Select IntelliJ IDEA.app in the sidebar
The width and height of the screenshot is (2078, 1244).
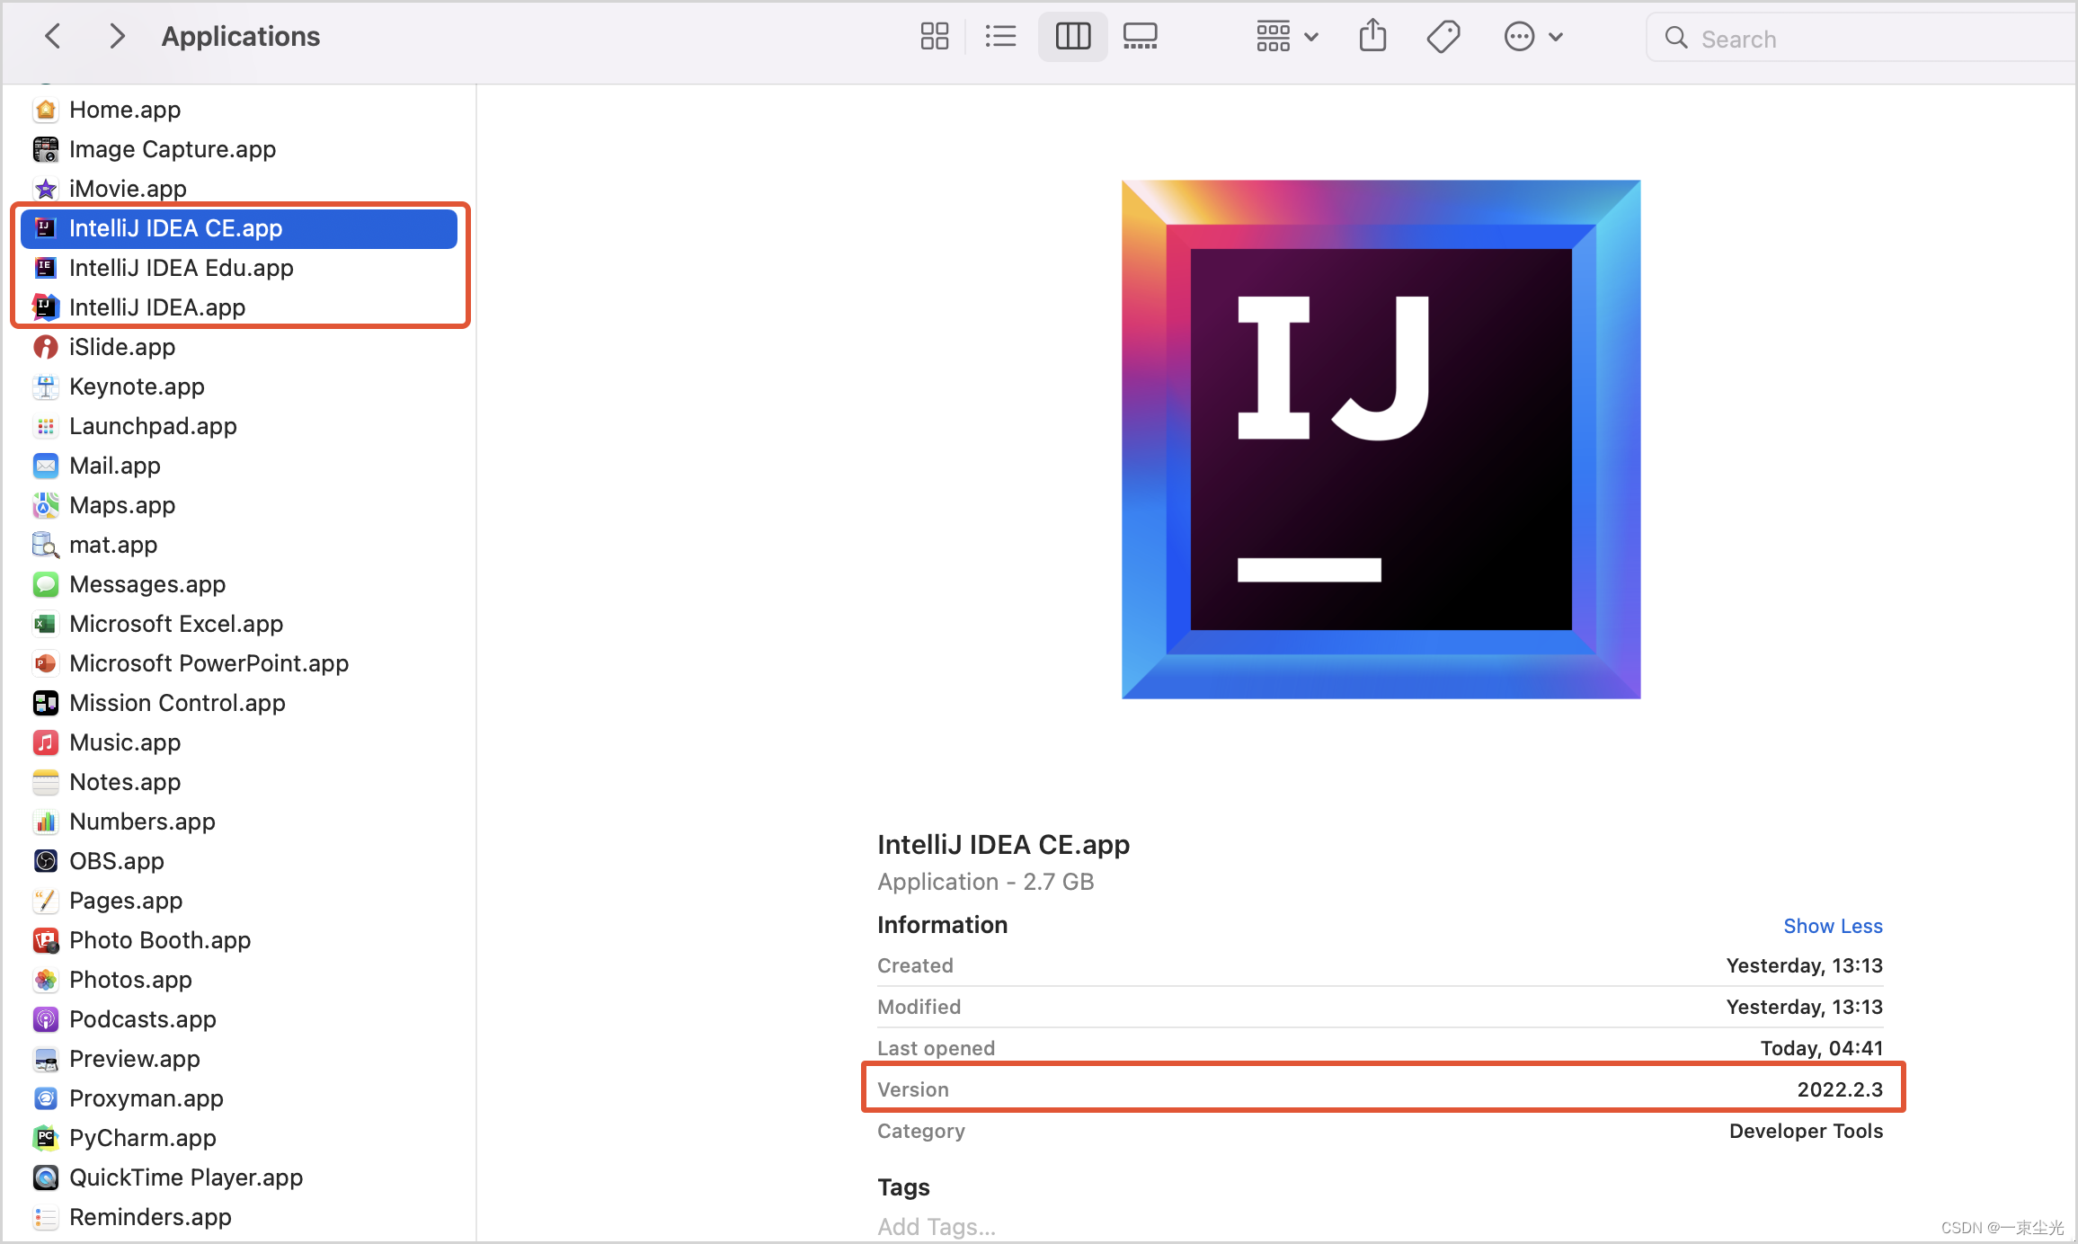157,307
